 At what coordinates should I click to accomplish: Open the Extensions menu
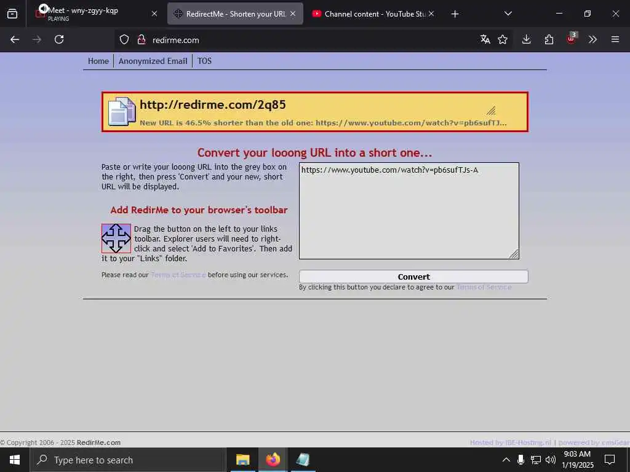549,39
